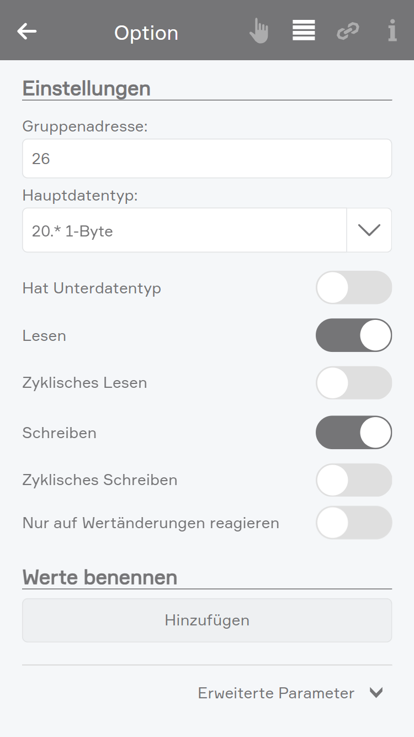Click the Gruppenadresse input field
Image resolution: width=414 pixels, height=737 pixels.
click(x=207, y=159)
